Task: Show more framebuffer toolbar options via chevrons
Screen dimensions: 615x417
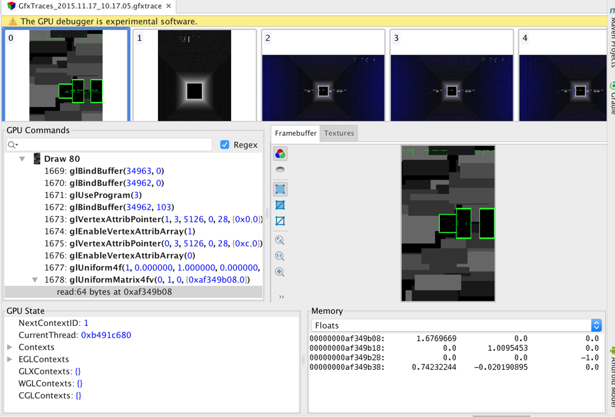Action: coord(281,297)
